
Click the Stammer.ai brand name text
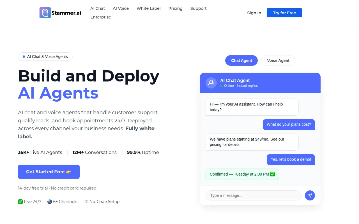[x=66, y=13]
